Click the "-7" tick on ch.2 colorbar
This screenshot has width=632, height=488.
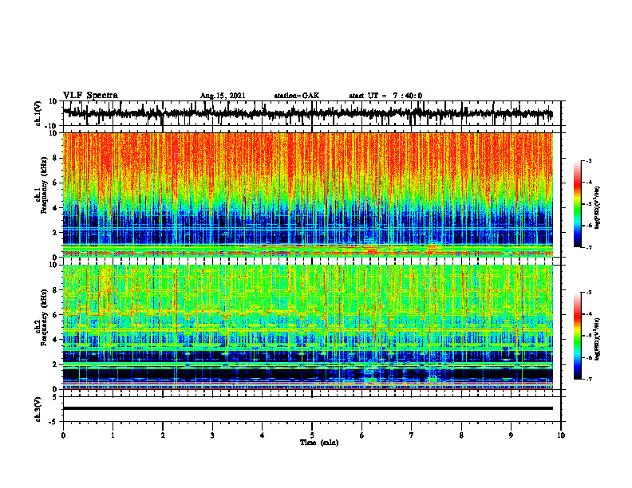(588, 379)
